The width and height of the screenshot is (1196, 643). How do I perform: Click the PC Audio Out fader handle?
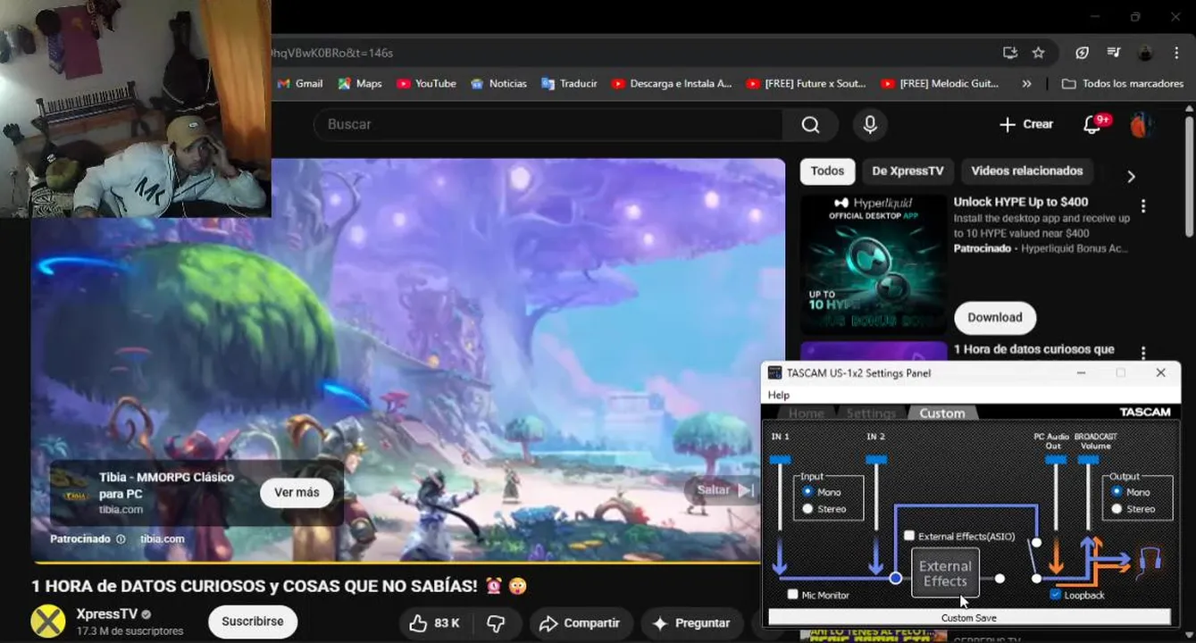coord(1056,460)
